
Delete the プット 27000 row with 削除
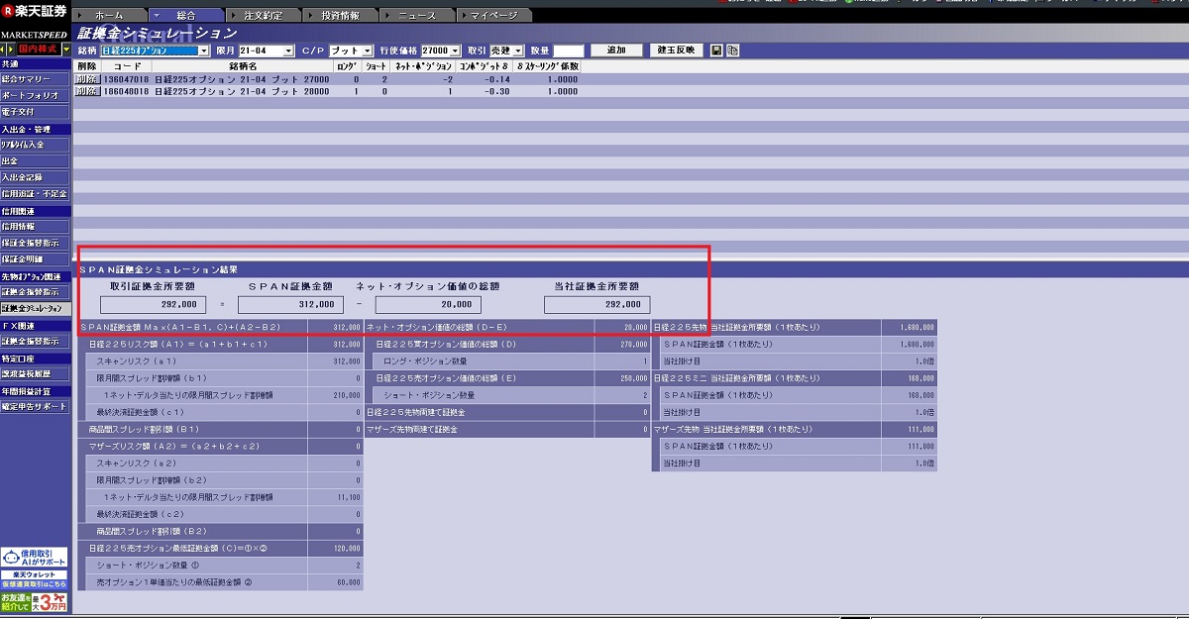(x=87, y=79)
